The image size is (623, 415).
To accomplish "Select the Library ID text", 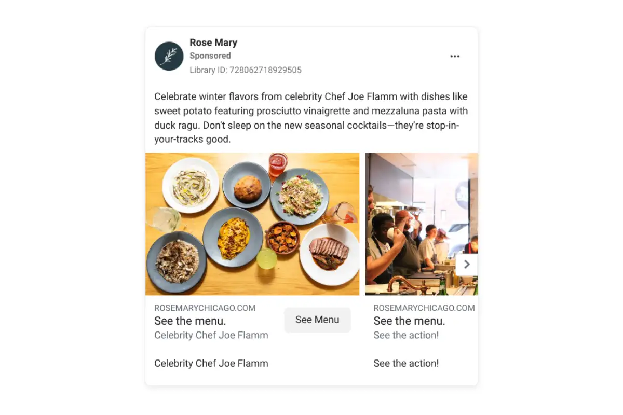I will click(x=246, y=70).
